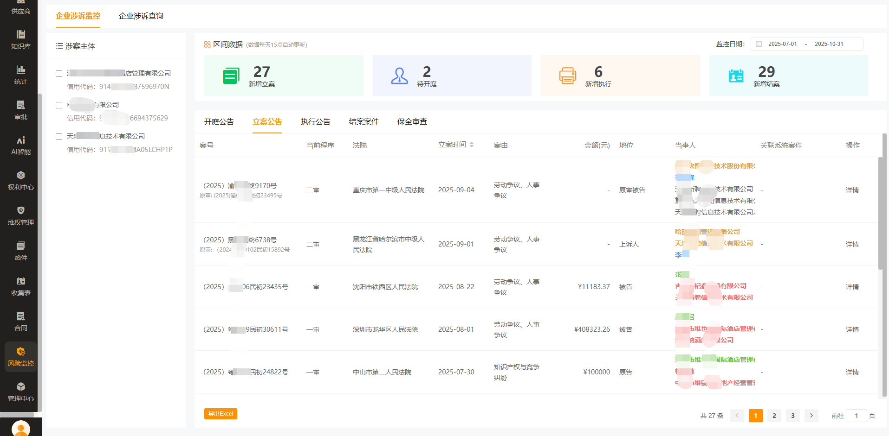889x436 pixels.
Task: Select the 审批 sidebar icon
Action: (20, 110)
